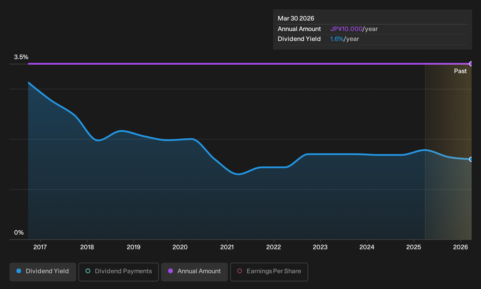Click the 2019 x-axis label

134,247
